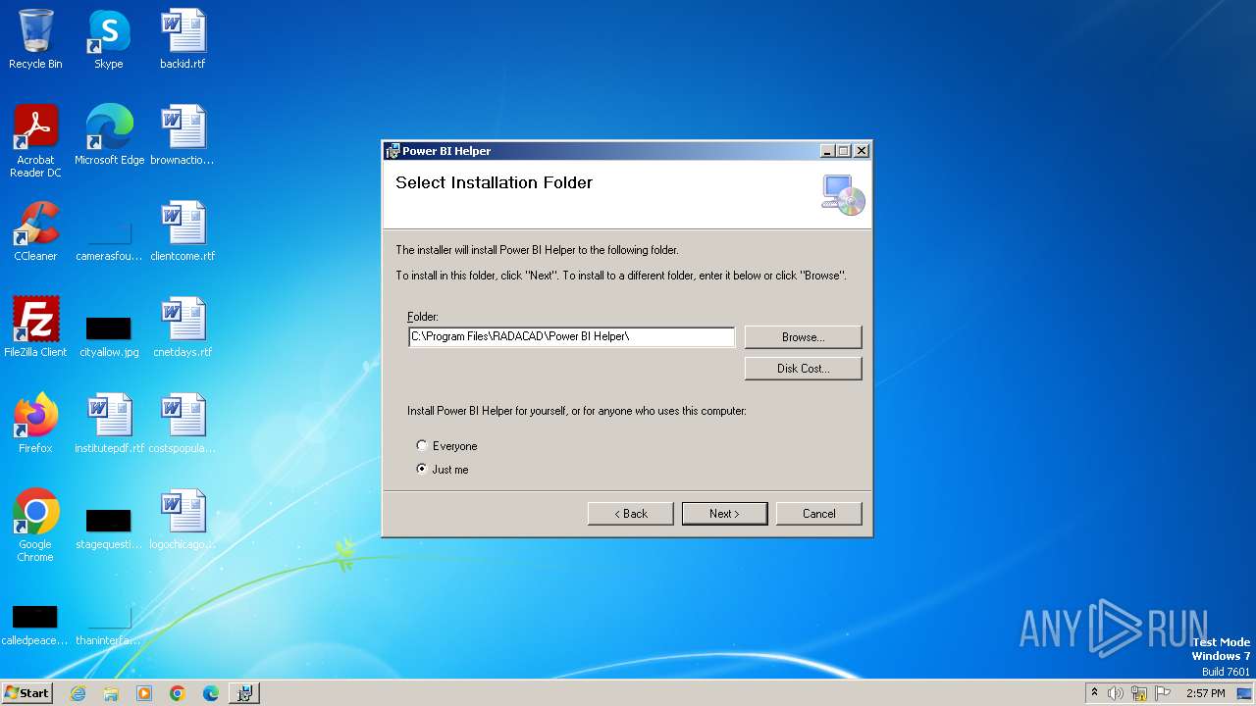Select the Skype desktop shortcut
This screenshot has height=706, width=1256.
point(108,39)
